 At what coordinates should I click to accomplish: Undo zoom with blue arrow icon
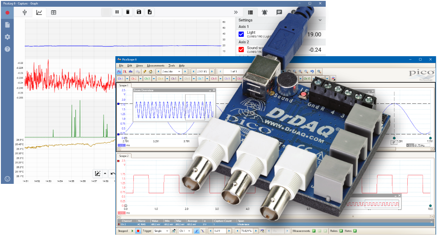(312, 71)
